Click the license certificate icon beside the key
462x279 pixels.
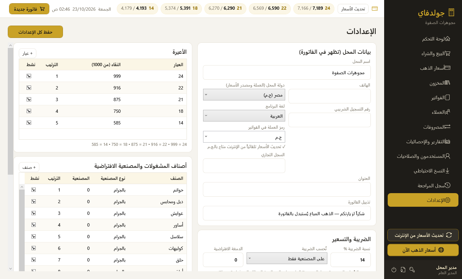[x=403, y=270]
